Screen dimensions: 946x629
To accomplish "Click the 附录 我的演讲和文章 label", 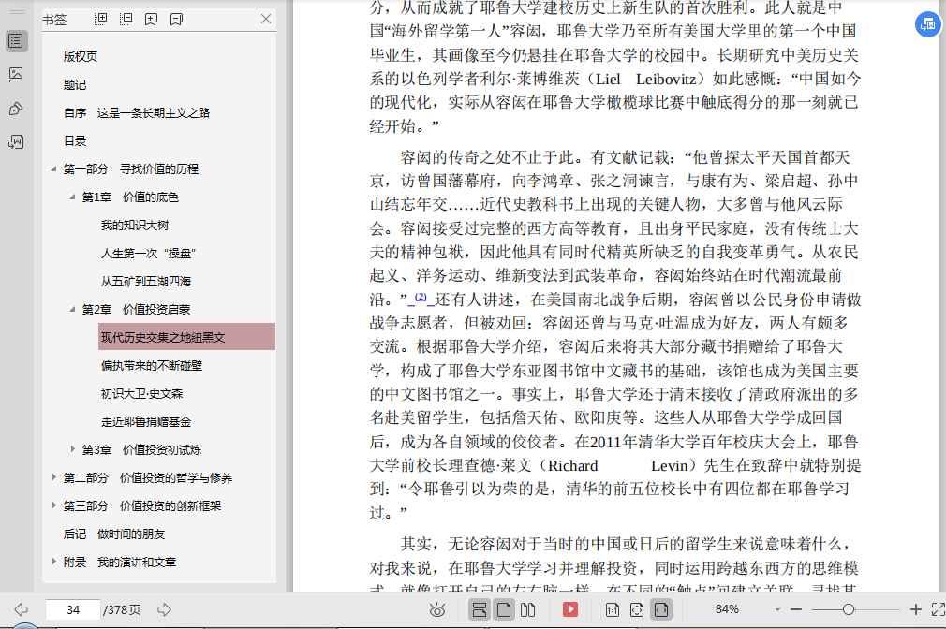I will coord(120,562).
